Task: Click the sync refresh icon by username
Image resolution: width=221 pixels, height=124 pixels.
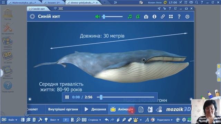Action: click(x=165, y=2)
